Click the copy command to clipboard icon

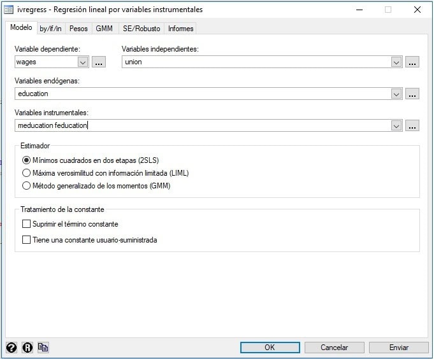(x=43, y=347)
